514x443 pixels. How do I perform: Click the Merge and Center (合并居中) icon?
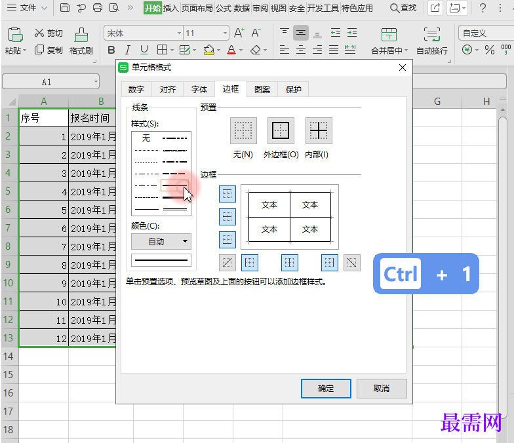tap(389, 36)
